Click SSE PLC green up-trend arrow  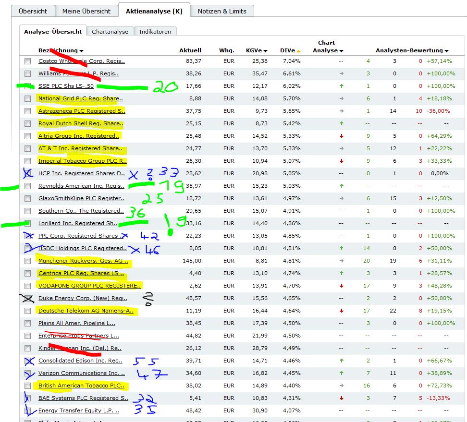[341, 86]
